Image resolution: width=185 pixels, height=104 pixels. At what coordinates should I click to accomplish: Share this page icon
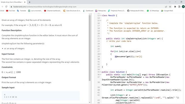(166, 7)
